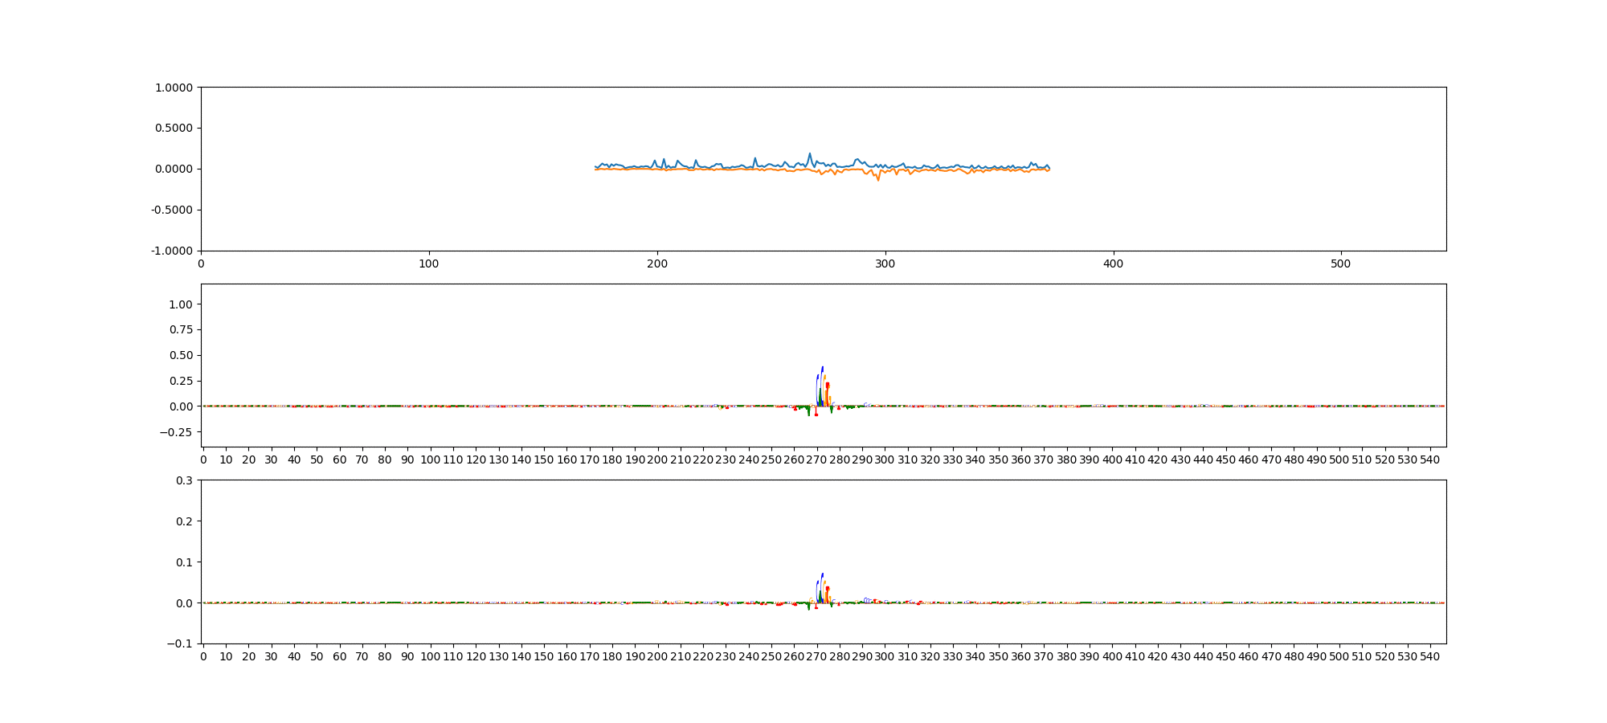Click the -0.5000 y-axis tick label
Image resolution: width=1607 pixels, height=723 pixels.
[x=172, y=210]
